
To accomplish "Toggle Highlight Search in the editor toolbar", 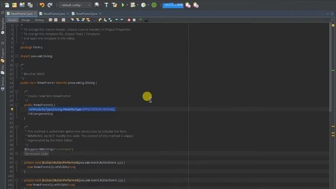I will pyautogui.click(x=88, y=20).
